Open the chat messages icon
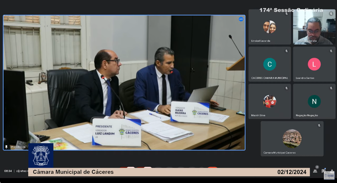Image resolution: width=337 pixels, height=183 pixels. [x=324, y=171]
